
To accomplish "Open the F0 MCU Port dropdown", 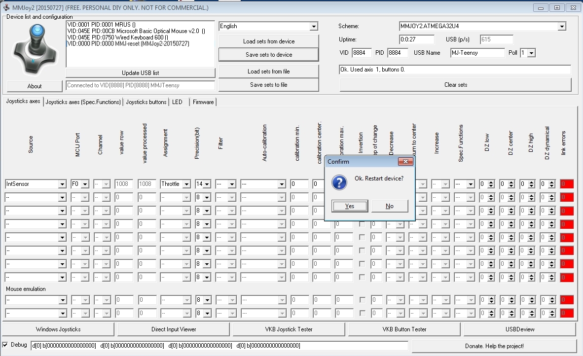I will click(x=85, y=184).
